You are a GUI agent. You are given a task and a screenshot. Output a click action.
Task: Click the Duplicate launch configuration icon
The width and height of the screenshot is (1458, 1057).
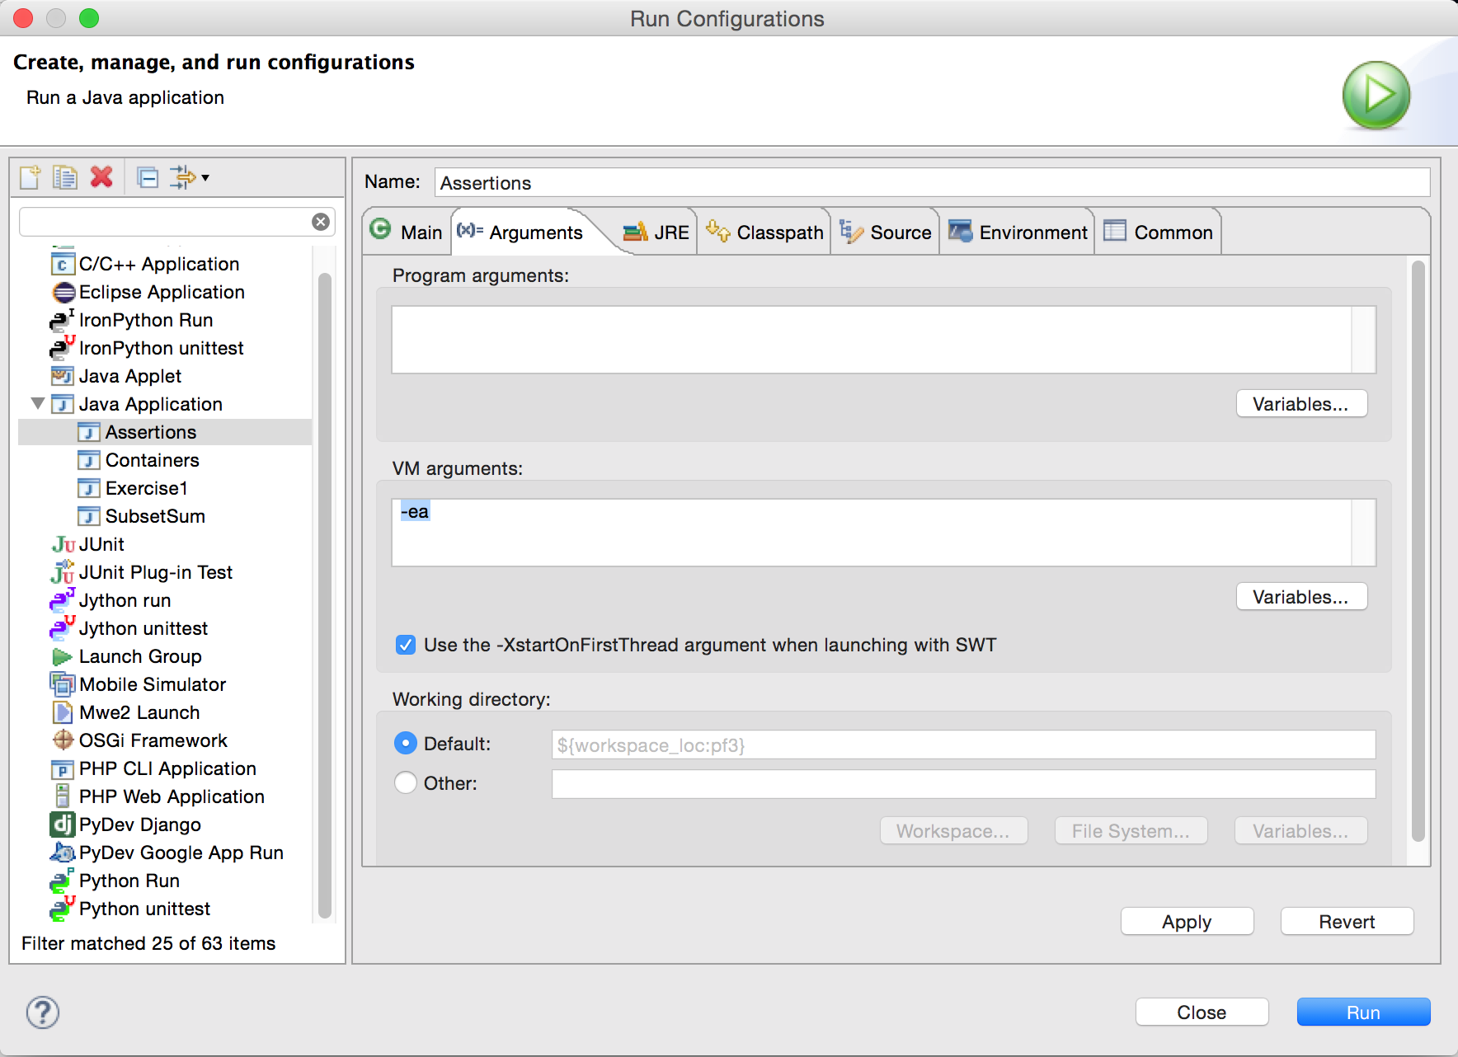click(x=64, y=177)
